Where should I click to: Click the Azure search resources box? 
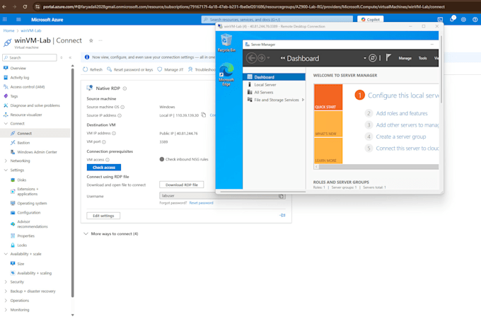click(x=277, y=20)
